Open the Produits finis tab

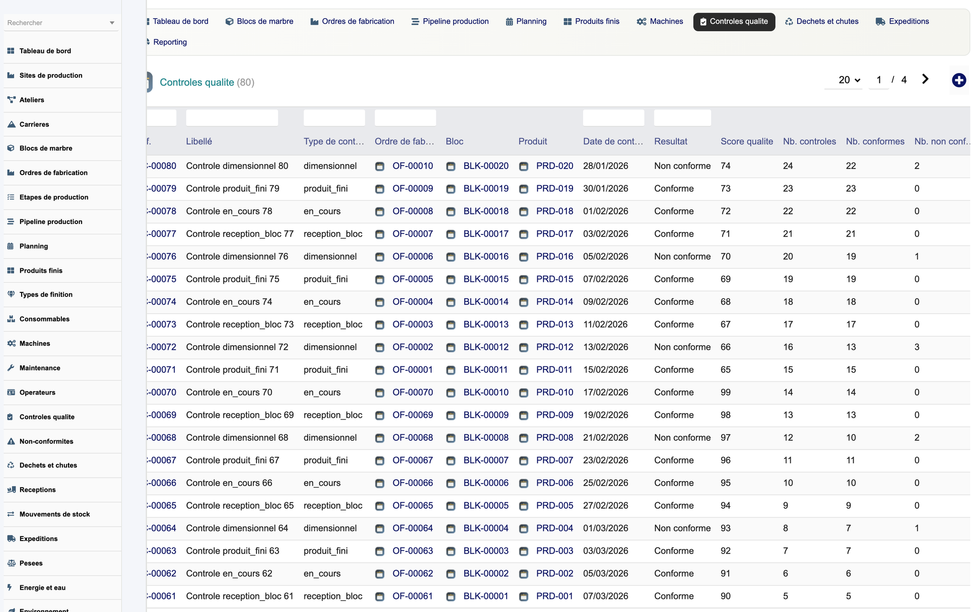(x=592, y=21)
